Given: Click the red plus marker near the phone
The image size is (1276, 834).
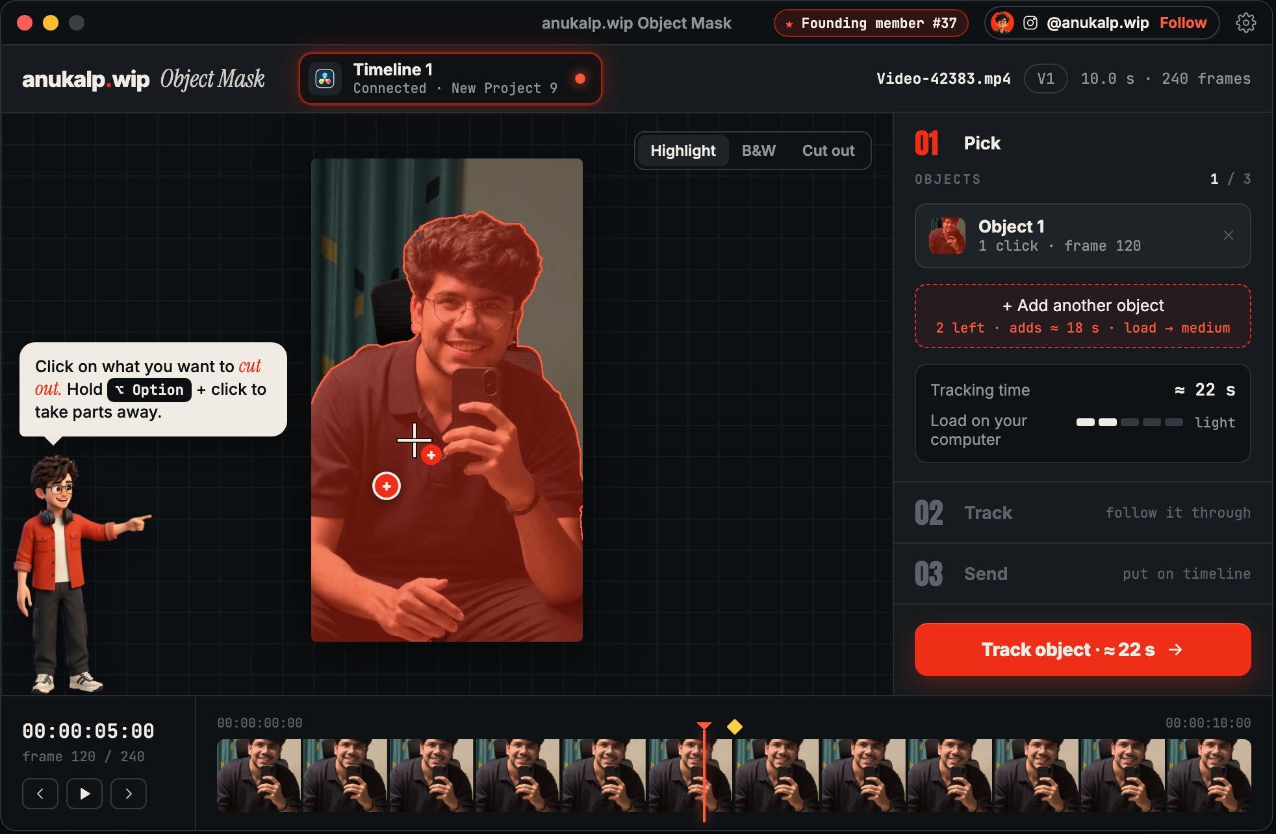Looking at the screenshot, I should (431, 455).
